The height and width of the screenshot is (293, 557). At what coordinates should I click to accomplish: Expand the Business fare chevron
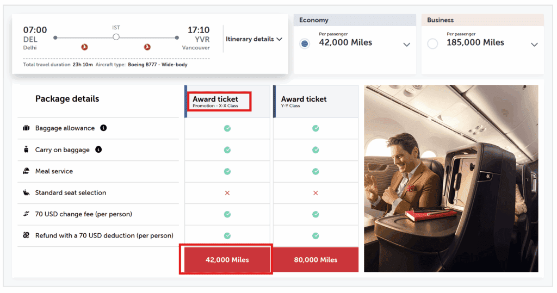coord(534,45)
